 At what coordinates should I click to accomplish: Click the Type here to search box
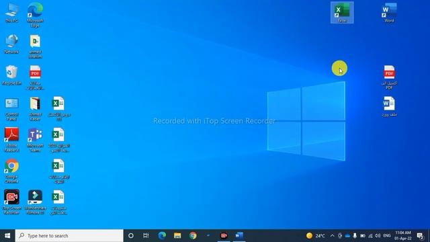pos(69,236)
